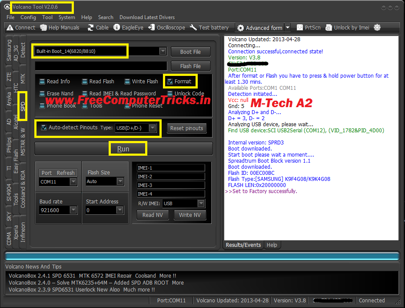The height and width of the screenshot is (308, 405).
Task: Expand the Built-in Boot file dropdown
Action: (x=163, y=51)
